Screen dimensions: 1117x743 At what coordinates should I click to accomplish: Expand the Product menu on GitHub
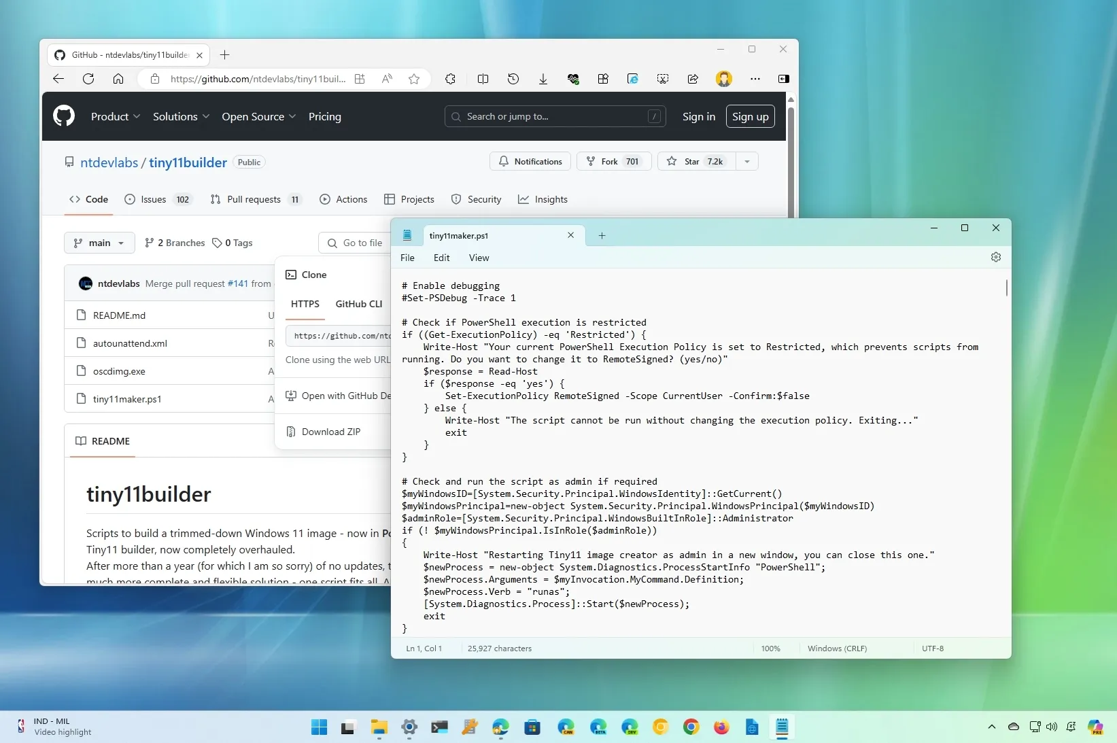(x=116, y=116)
